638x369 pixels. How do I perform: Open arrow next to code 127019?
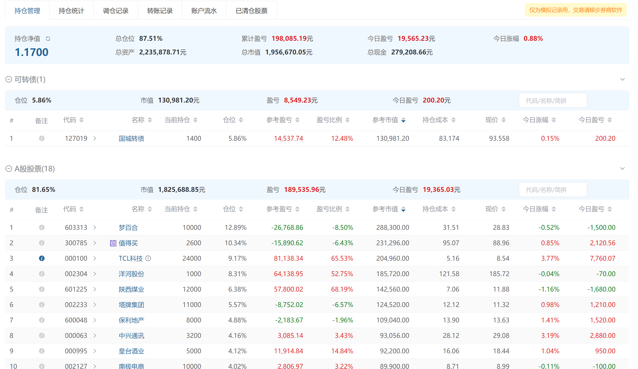coord(95,138)
